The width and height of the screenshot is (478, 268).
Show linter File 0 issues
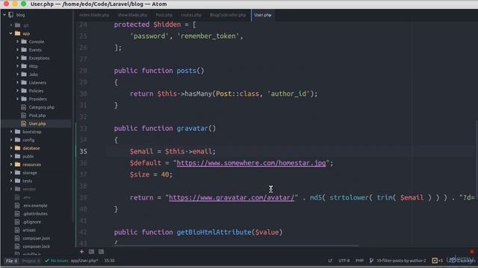click(12, 261)
